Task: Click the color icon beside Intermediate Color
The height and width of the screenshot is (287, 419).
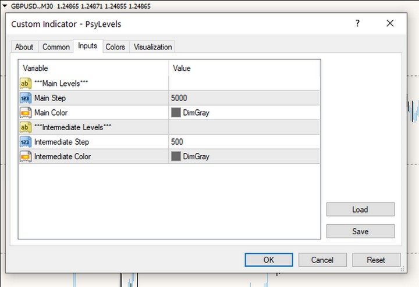Action: [x=26, y=156]
